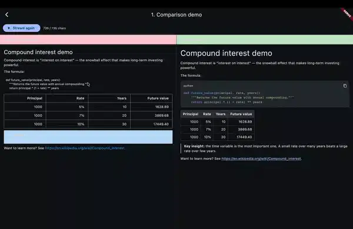Click the Principal header in right pane table
353x229 pixels.
[x=191, y=114]
